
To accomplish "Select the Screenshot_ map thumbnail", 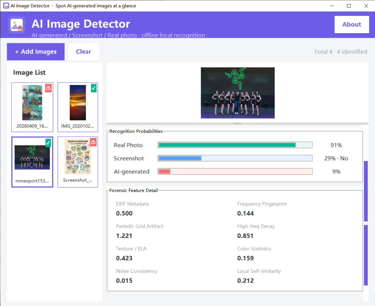I will click(78, 162).
